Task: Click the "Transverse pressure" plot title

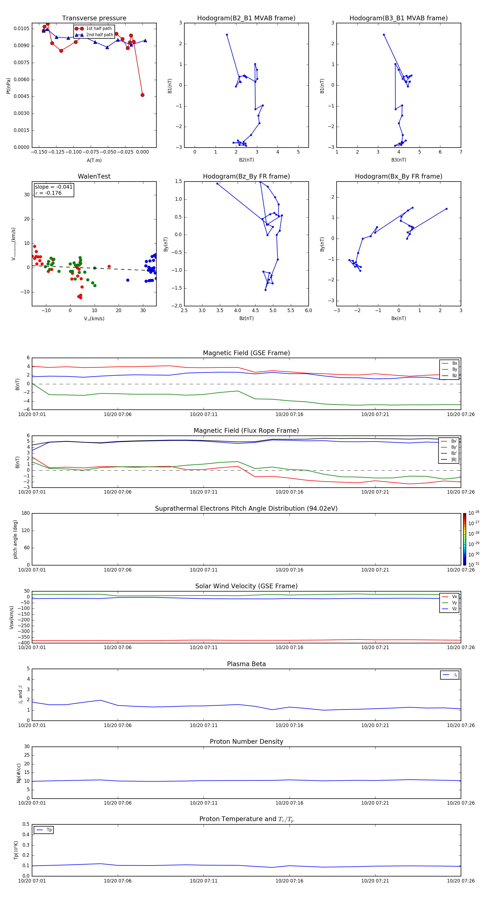Action: [94, 18]
